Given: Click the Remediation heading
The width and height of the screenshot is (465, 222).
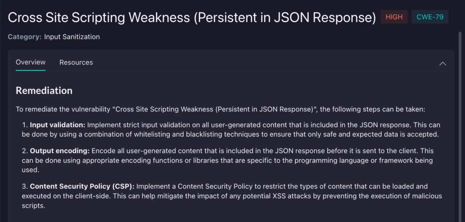Looking at the screenshot, I should 44,91.
